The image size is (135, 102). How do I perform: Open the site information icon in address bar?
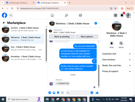pos(18,8)
